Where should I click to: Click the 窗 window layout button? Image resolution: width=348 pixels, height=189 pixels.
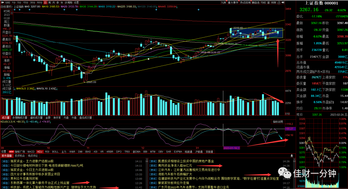pos(268,3)
